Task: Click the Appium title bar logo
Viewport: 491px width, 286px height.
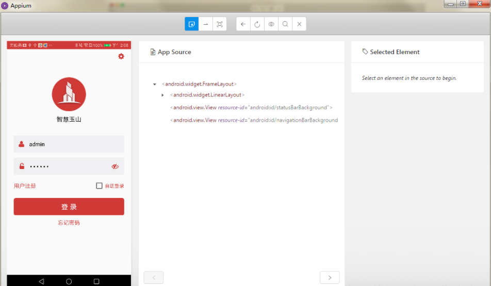Action: pos(5,6)
